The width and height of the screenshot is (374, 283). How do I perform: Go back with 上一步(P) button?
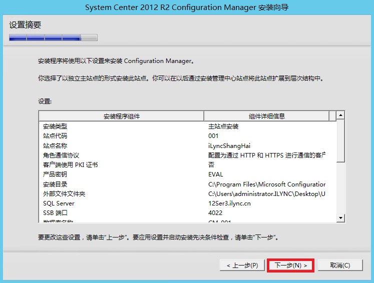(x=242, y=265)
